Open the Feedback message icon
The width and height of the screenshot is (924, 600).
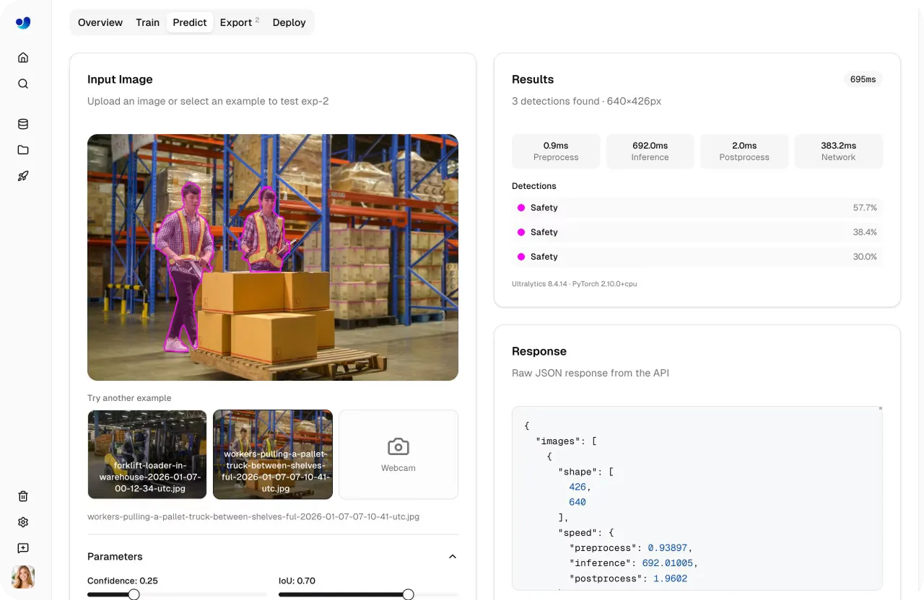[x=23, y=548]
